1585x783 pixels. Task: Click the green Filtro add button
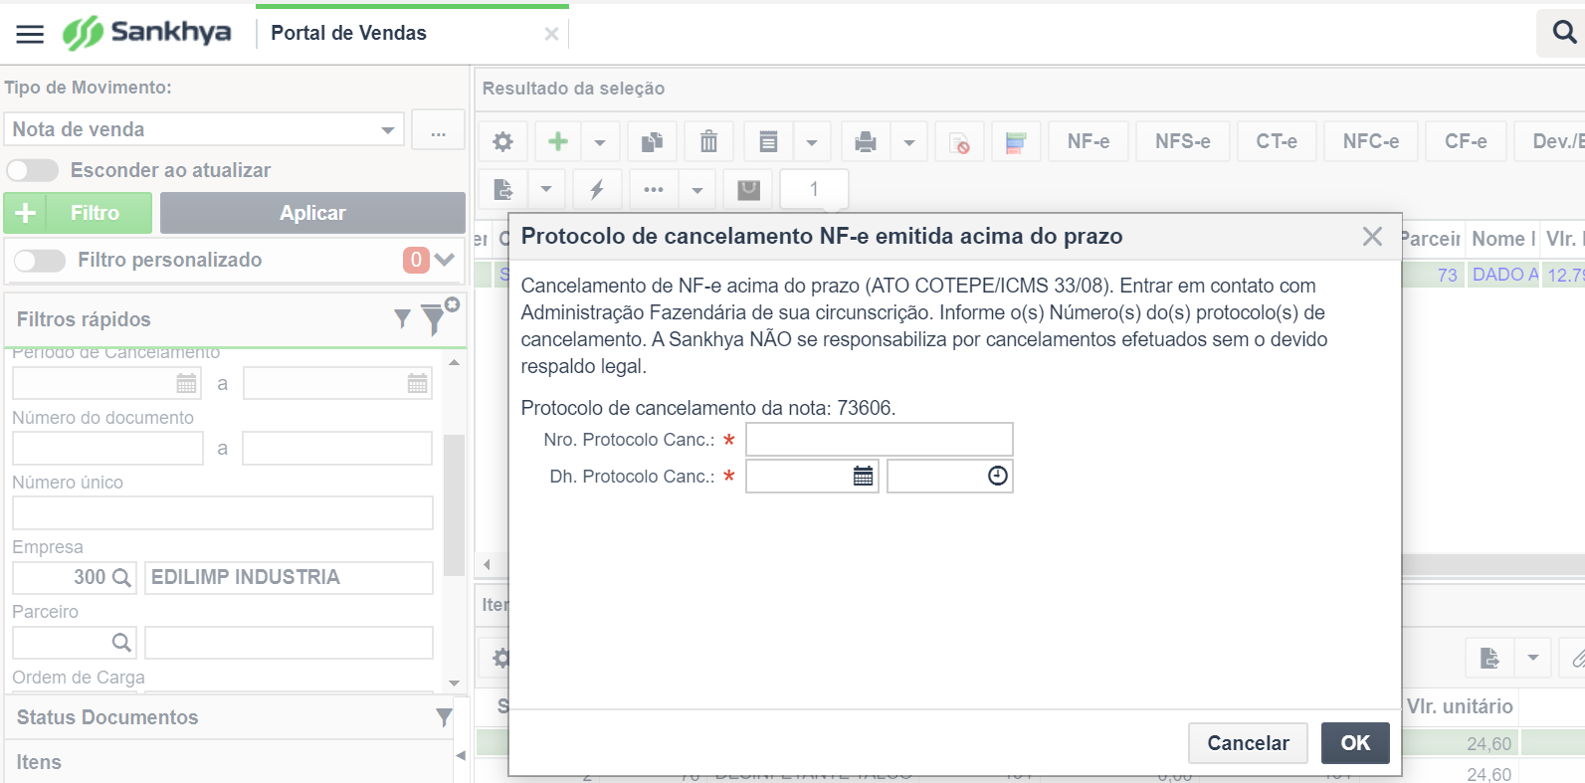point(78,213)
